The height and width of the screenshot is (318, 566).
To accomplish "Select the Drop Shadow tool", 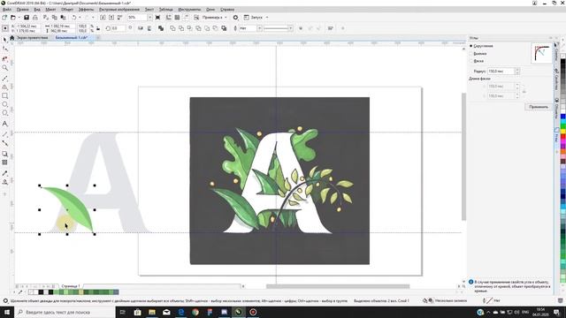I will [x=4, y=154].
